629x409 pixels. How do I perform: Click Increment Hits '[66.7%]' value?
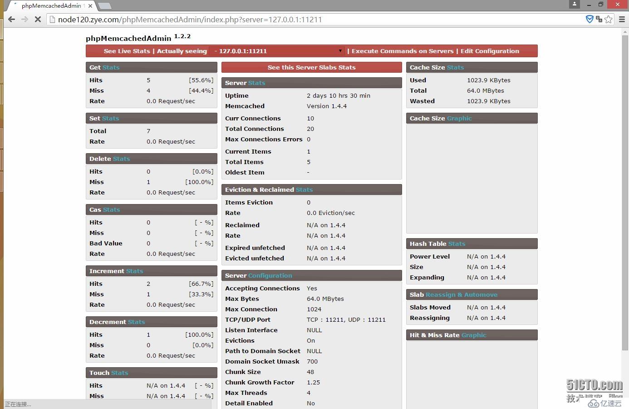point(201,284)
